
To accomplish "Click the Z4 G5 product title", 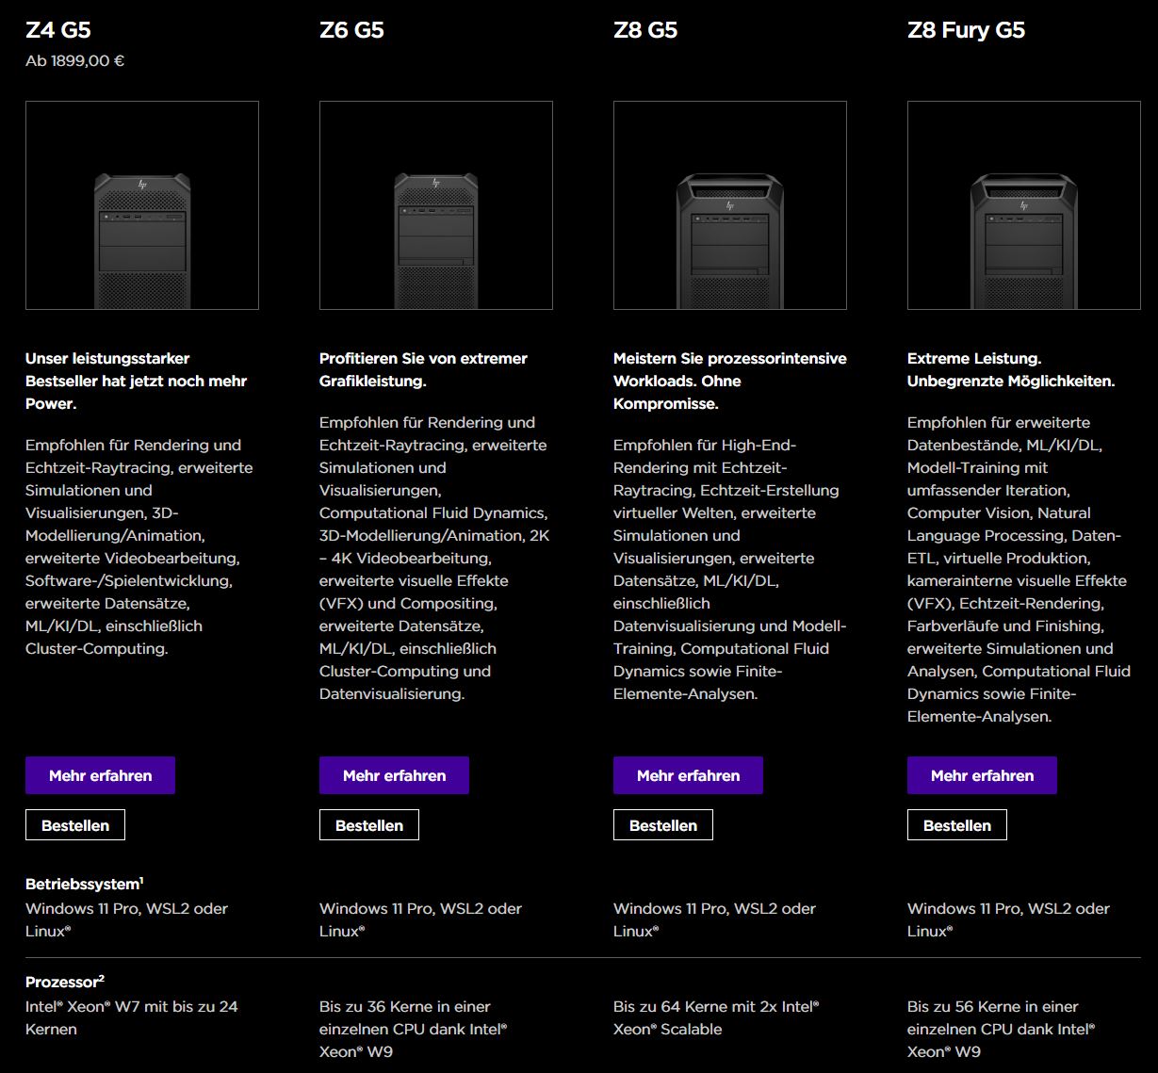I will coord(58,30).
